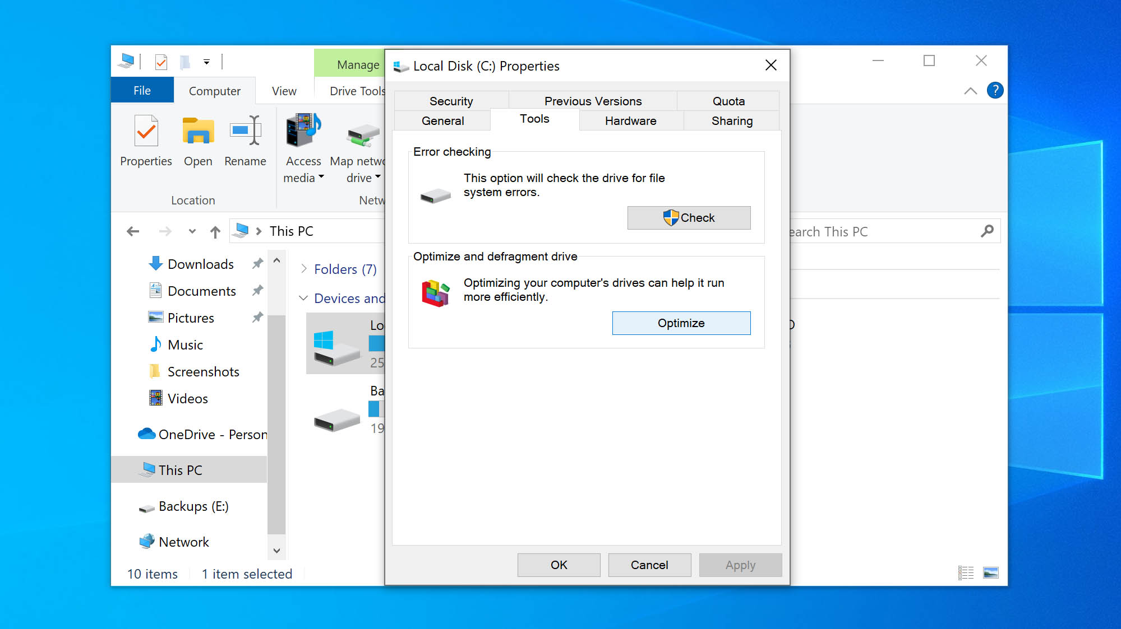
Task: Click the Properties ribbon icon
Action: pos(146,132)
